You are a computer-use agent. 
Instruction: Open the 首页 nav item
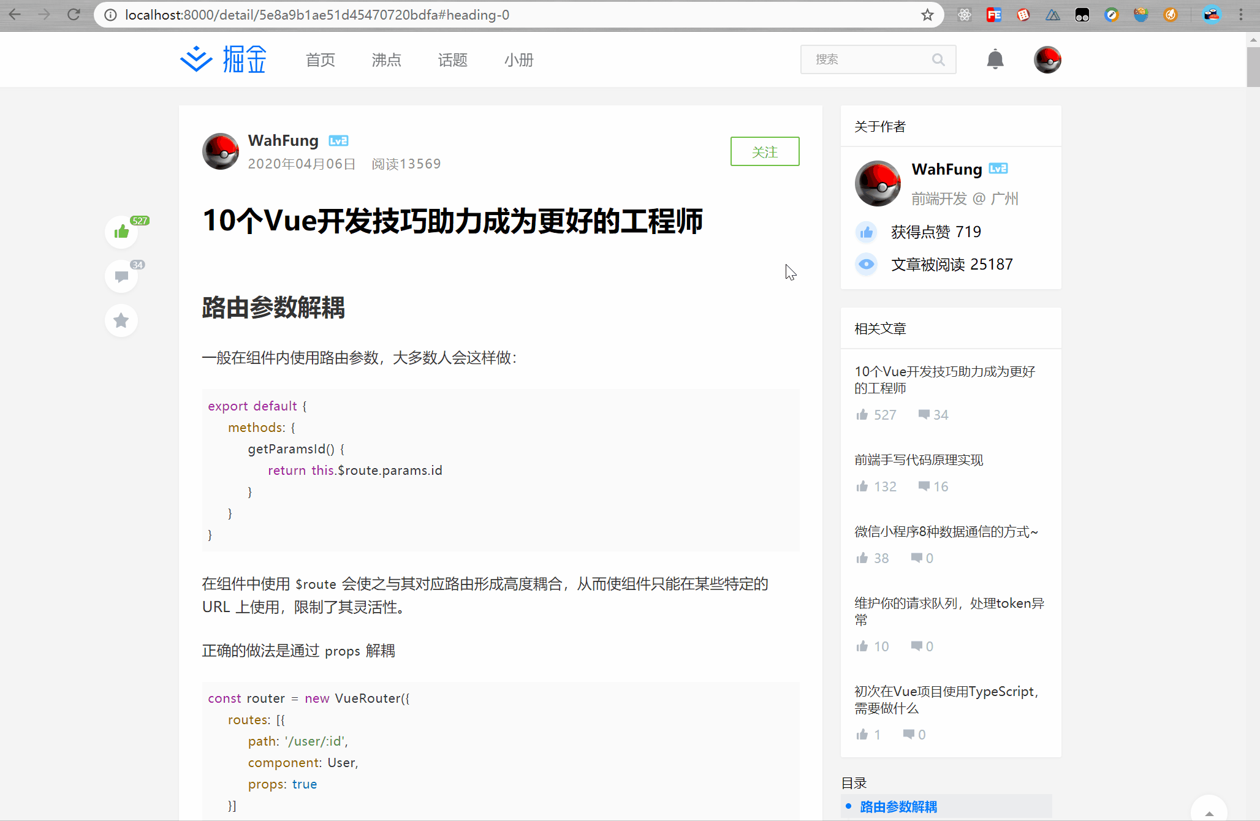[321, 60]
